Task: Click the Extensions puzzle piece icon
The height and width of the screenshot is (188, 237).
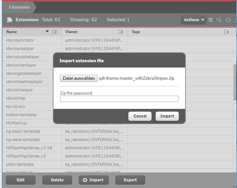Action: coord(9,20)
